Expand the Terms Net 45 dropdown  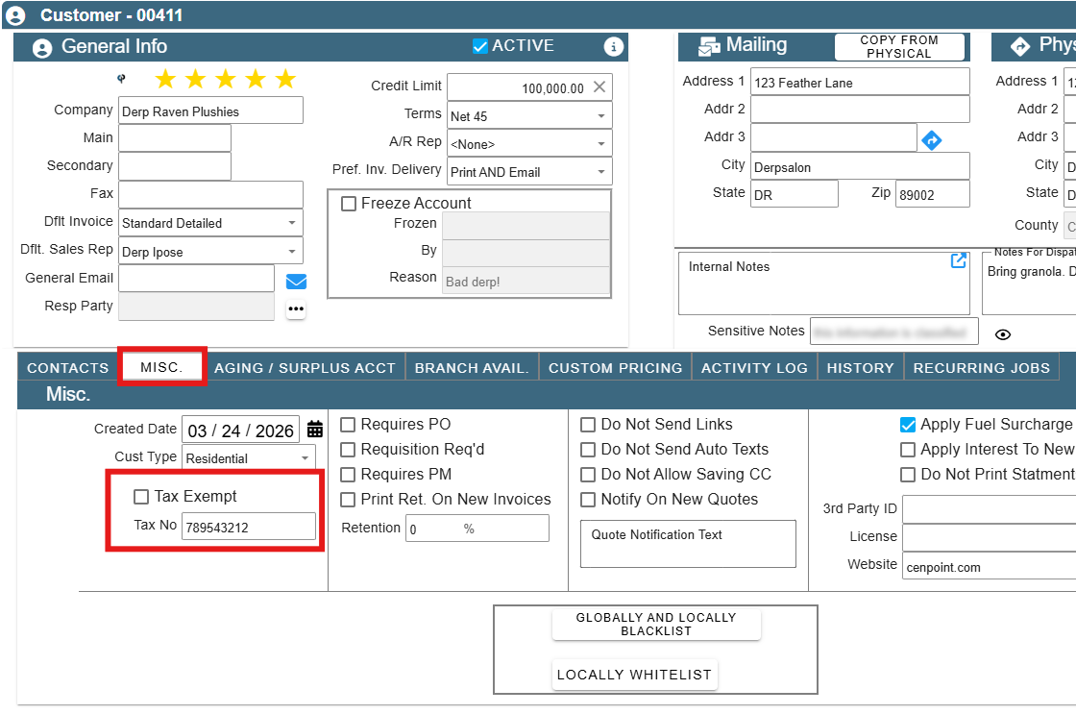529,116
